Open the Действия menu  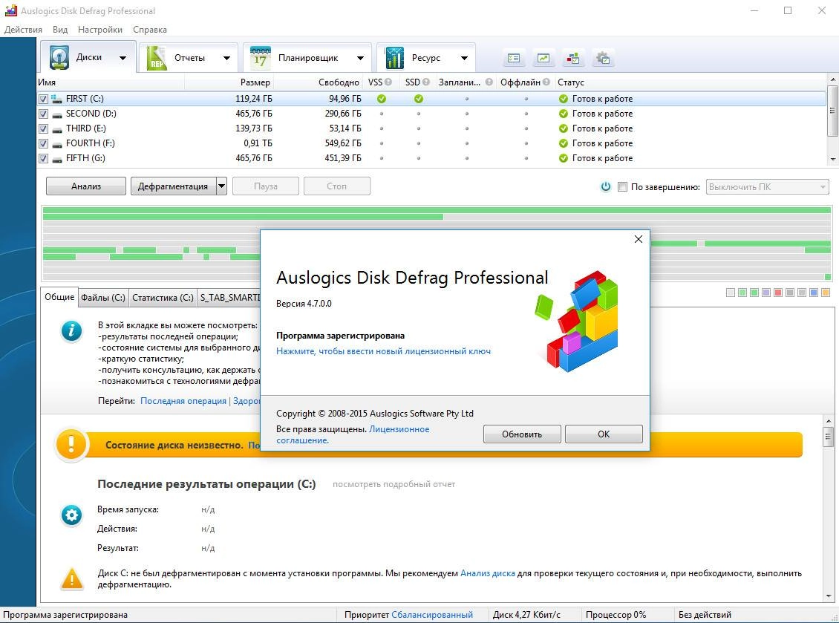(23, 30)
